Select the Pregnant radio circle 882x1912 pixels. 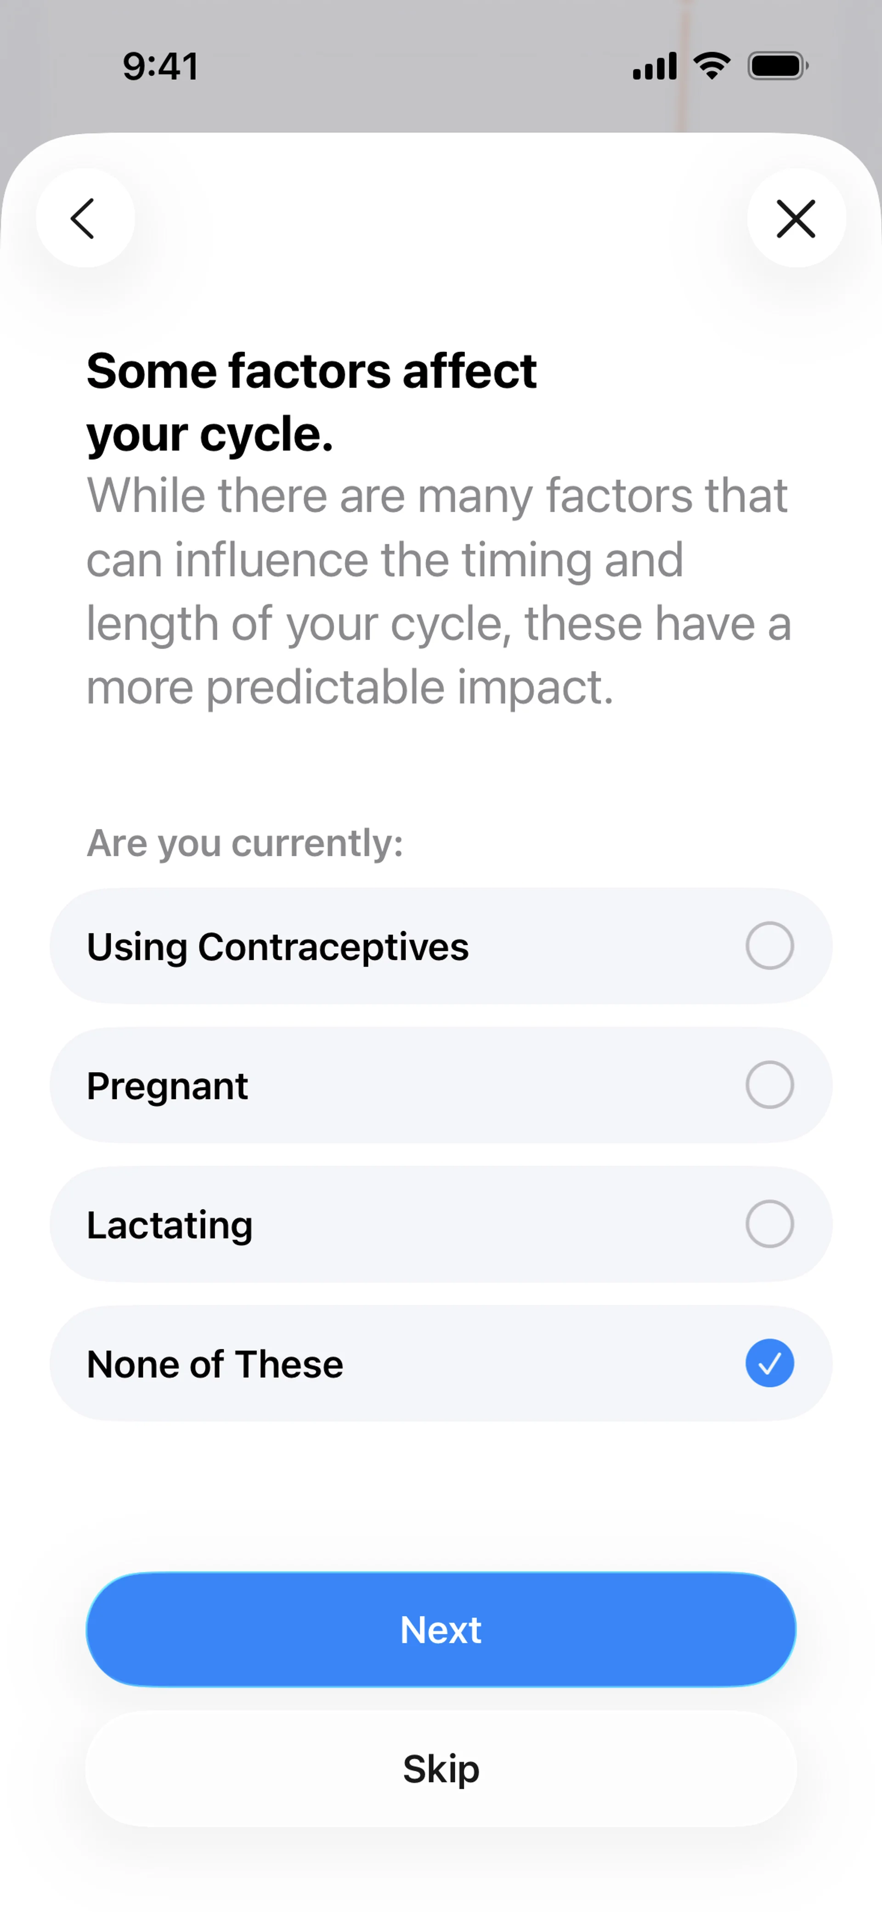pyautogui.click(x=769, y=1085)
